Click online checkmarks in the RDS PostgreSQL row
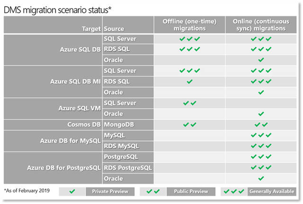The width and height of the screenshot is (303, 204). tap(261, 168)
